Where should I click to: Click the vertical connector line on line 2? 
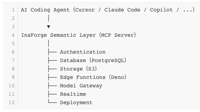tap(49, 18)
